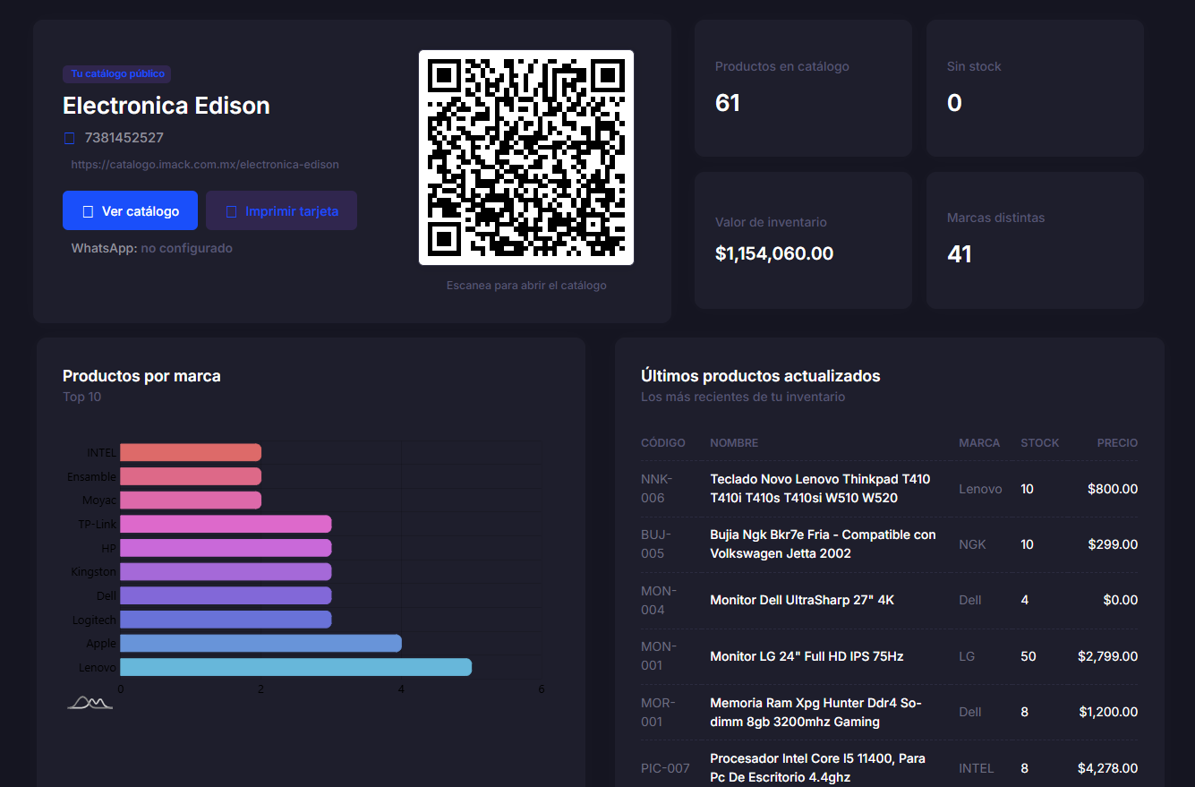The image size is (1195, 787).
Task: Click the "Escanea para abrir el catálogo" caption
Action: [x=526, y=286]
